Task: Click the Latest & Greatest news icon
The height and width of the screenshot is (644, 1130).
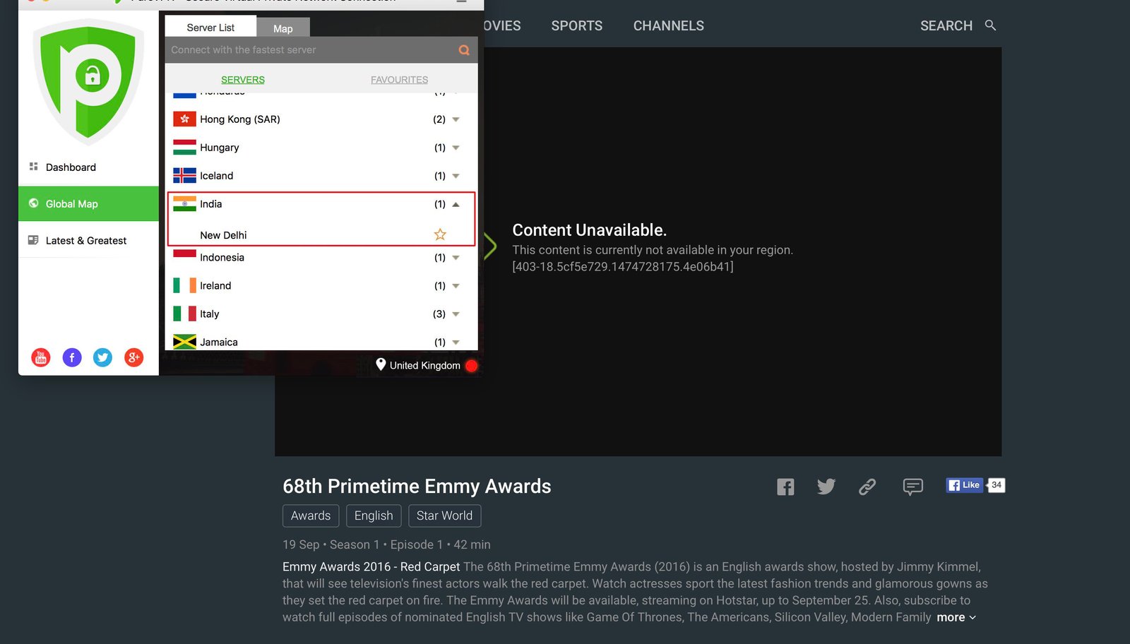Action: point(33,240)
